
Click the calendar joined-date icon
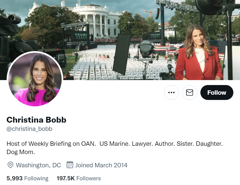[x=70, y=165]
